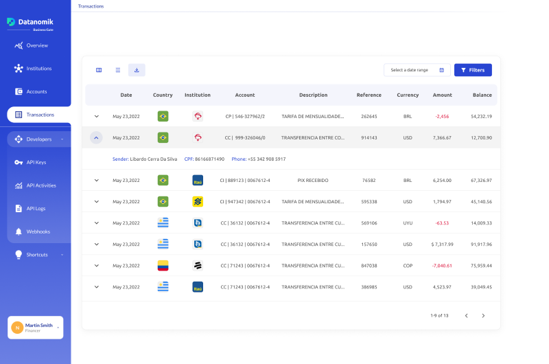Click Uruguay flag in row 386985
549x364 pixels.
(163, 287)
